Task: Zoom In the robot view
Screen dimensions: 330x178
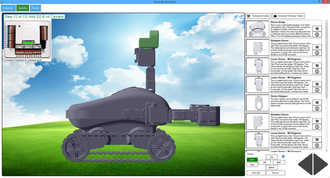Action: 275,173
